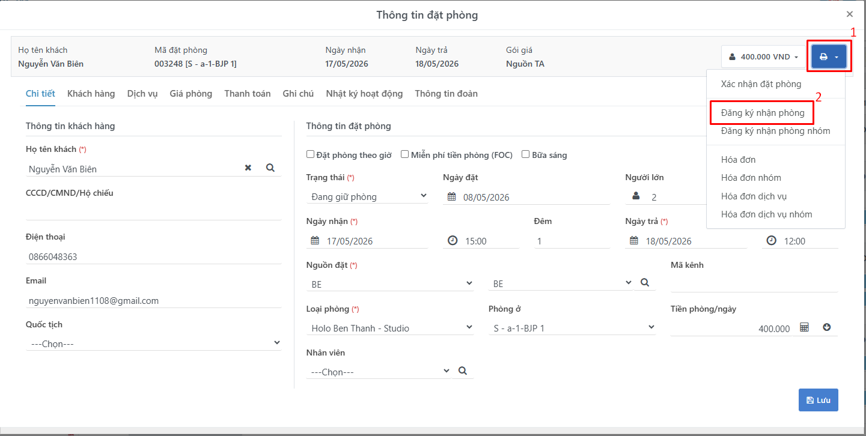Click the Lưu save button
Image resolution: width=866 pixels, height=436 pixels.
point(818,400)
